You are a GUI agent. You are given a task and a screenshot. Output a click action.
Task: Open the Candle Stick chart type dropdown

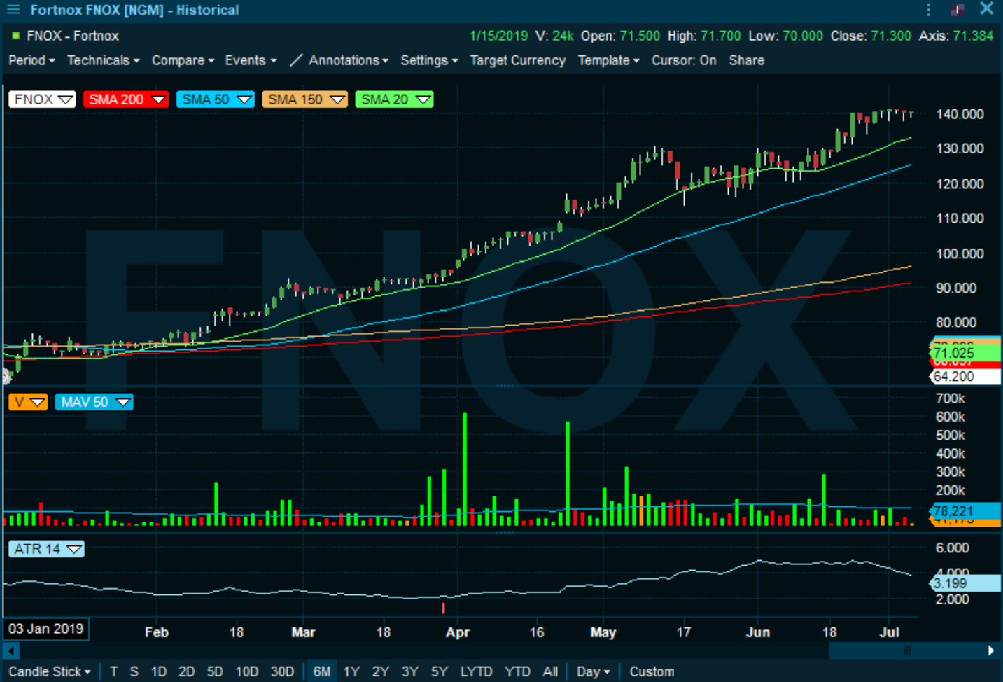tap(49, 671)
